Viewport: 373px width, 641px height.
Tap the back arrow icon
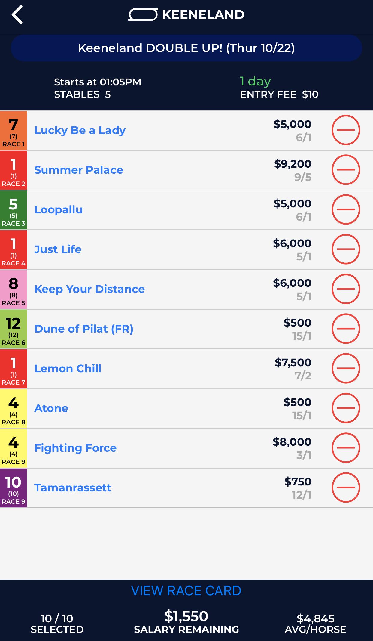(x=17, y=15)
